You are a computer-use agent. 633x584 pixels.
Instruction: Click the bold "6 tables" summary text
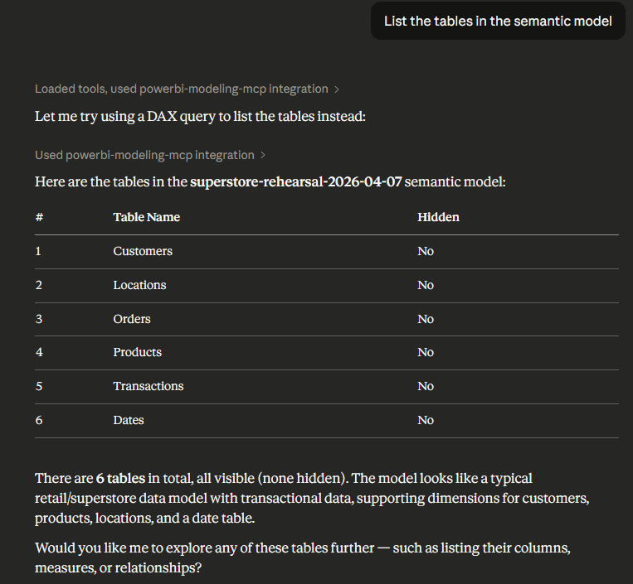tap(121, 478)
